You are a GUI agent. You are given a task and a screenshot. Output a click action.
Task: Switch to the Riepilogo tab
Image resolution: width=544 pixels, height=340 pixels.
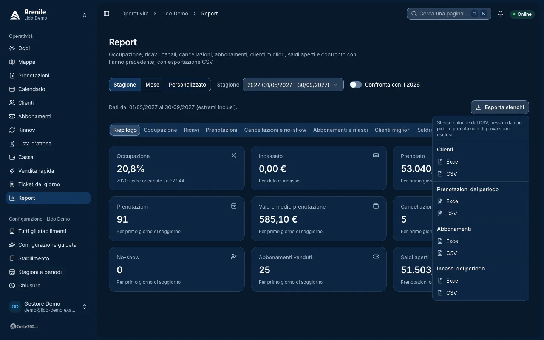125,130
